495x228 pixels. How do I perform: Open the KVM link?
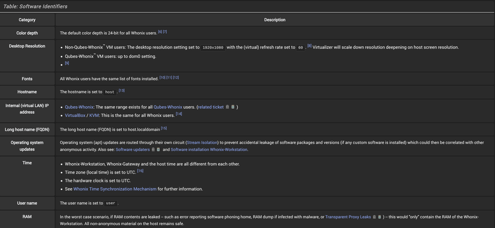[94, 116]
